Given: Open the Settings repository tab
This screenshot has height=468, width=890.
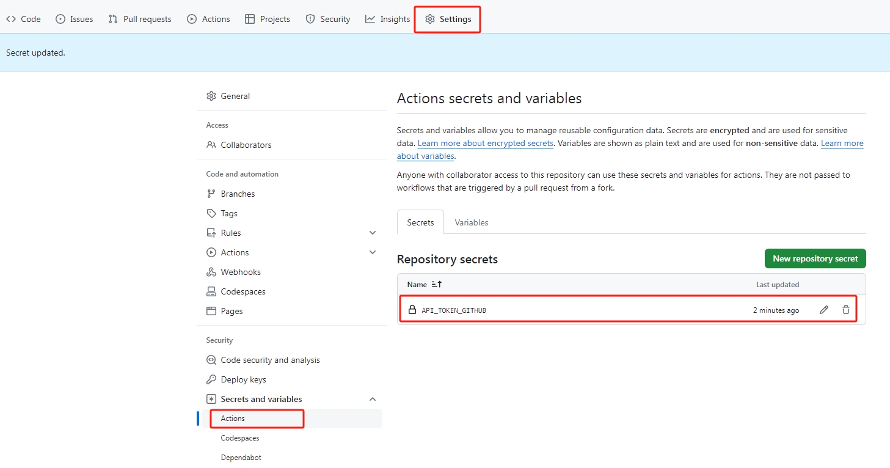Looking at the screenshot, I should click(448, 19).
